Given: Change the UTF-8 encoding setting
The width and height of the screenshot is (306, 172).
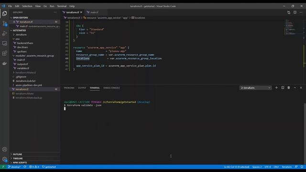Looking at the screenshot, I should (268, 167).
